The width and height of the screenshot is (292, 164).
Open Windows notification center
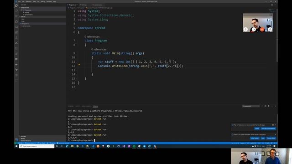[x=275, y=146]
